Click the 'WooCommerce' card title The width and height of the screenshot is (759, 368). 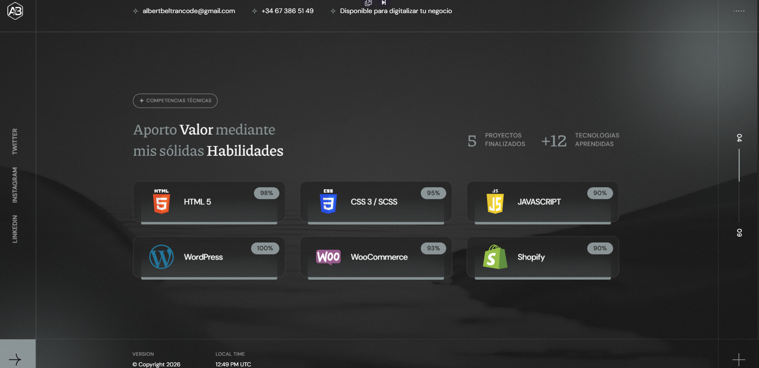pos(379,257)
